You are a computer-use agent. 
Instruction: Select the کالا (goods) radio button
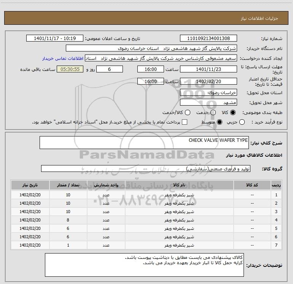[x=233, y=112]
